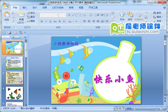Image resolution: width=168 pixels, height=112 pixels.
Task: Toggle Strikethrough formatting
Action: pos(55,22)
